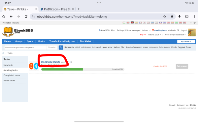The height and width of the screenshot is (123, 198).
Task: Open the Space nav item
Action: 30,41
